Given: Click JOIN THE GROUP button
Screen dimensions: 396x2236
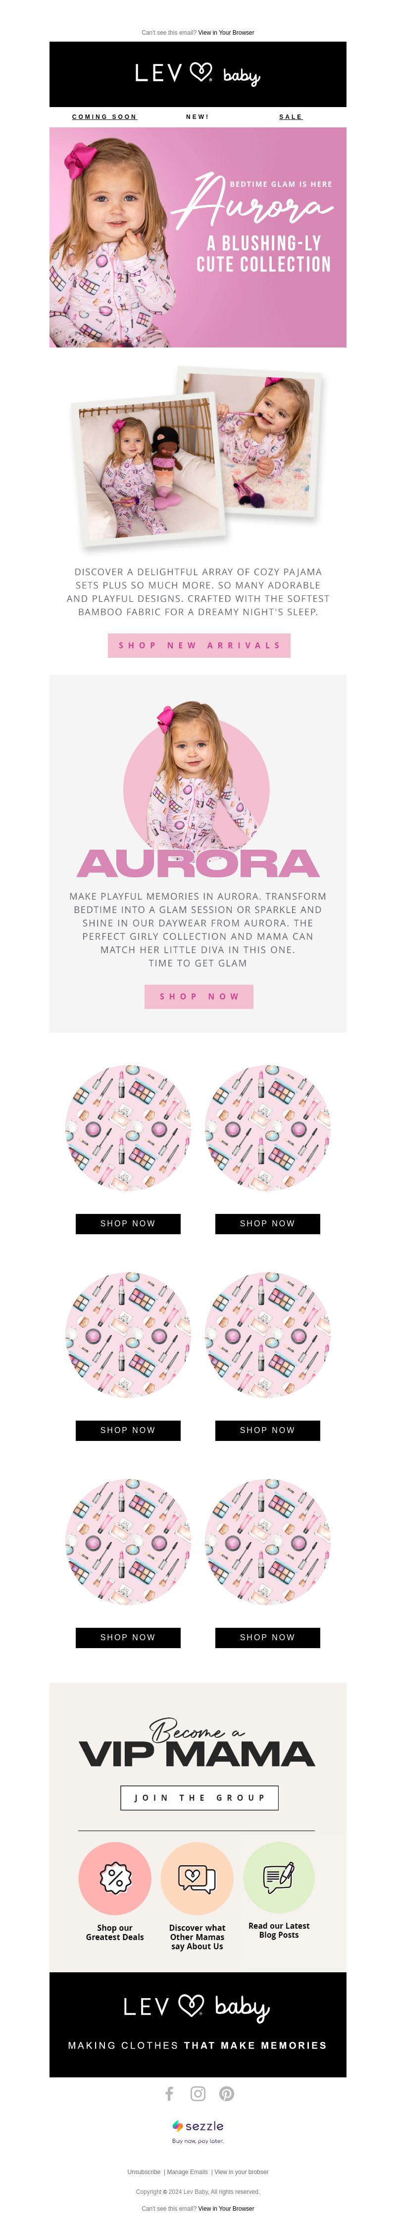Looking at the screenshot, I should tap(199, 1796).
